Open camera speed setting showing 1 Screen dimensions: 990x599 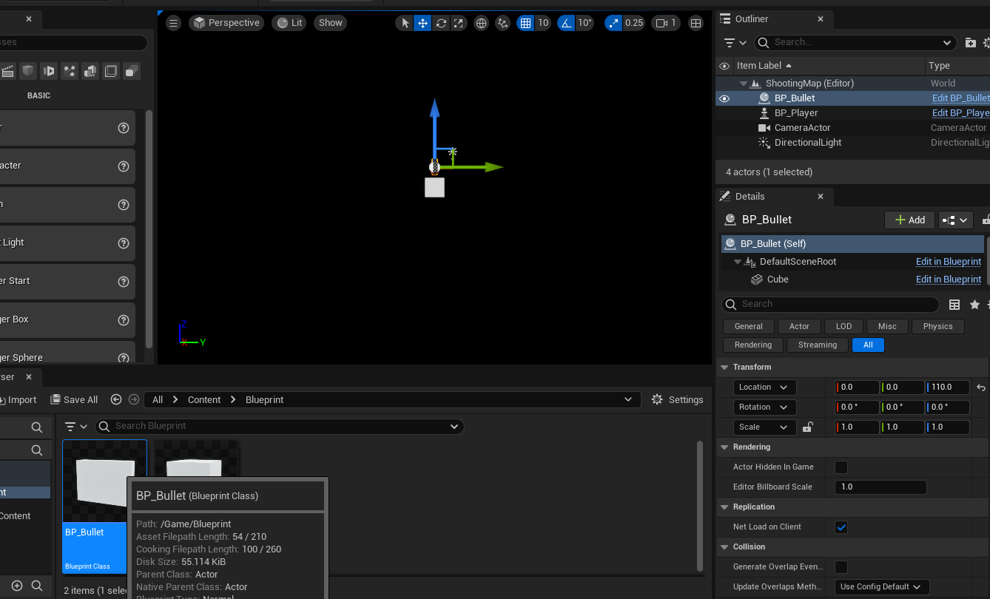click(665, 23)
